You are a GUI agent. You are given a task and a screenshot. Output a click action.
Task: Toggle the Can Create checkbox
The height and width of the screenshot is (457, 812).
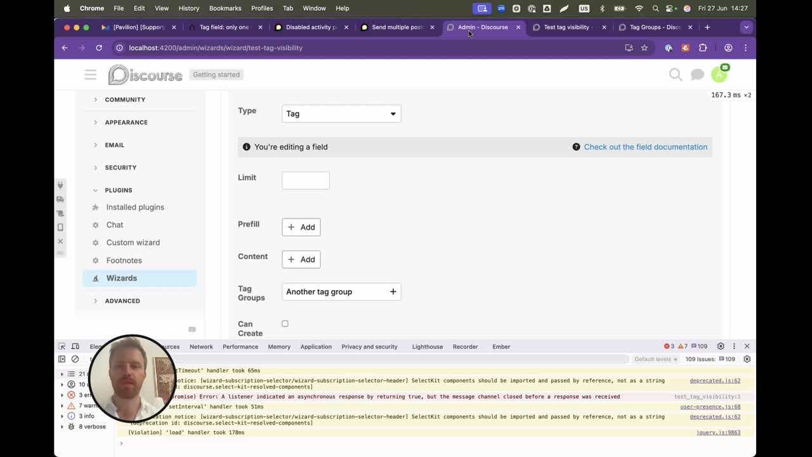[285, 324]
